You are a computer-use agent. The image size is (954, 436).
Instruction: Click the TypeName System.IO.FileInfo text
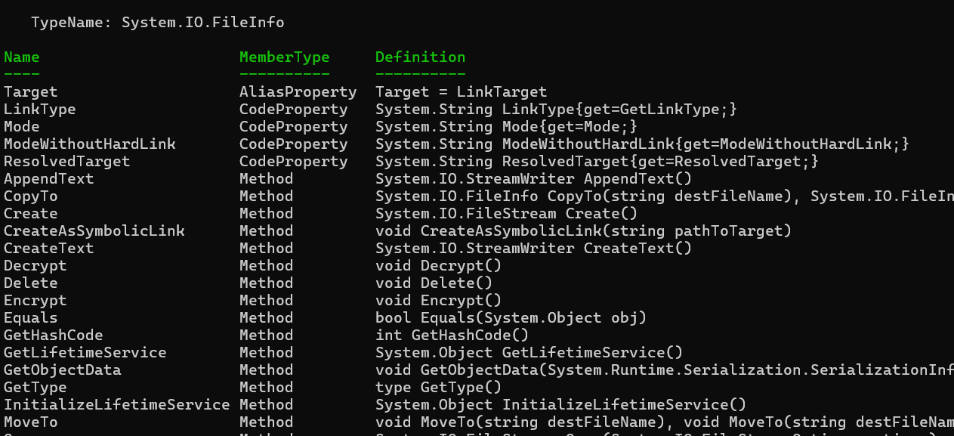coord(157,23)
